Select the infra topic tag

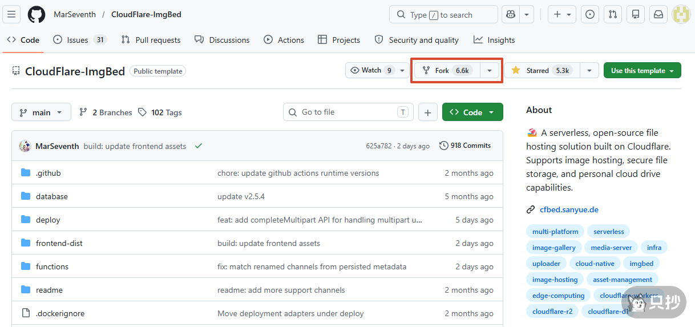click(x=654, y=248)
